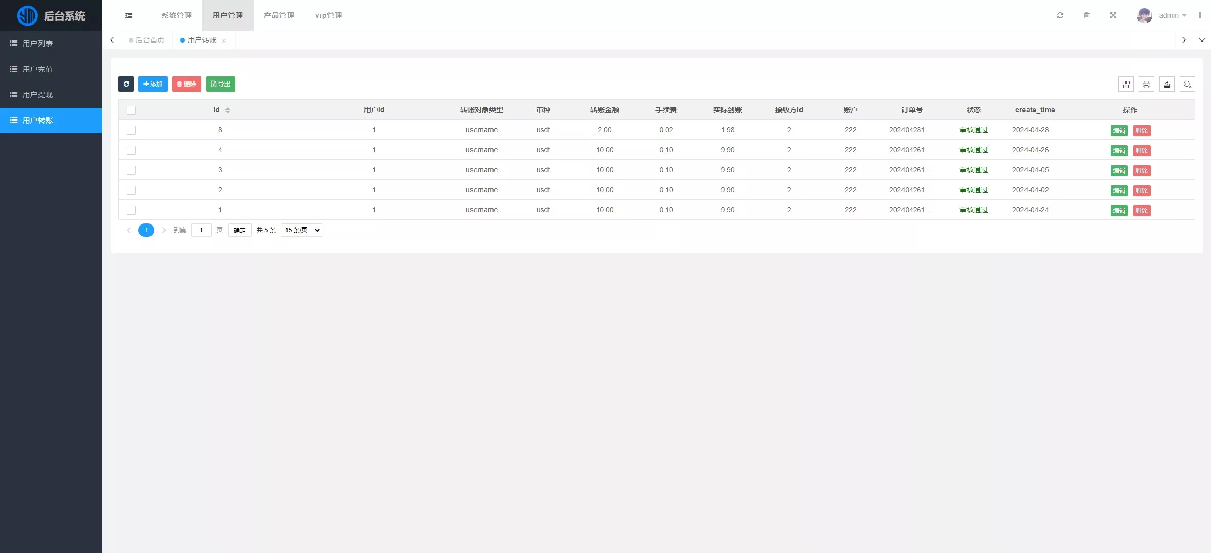Click the table search magnifier icon
1211x553 pixels.
[x=1187, y=85]
